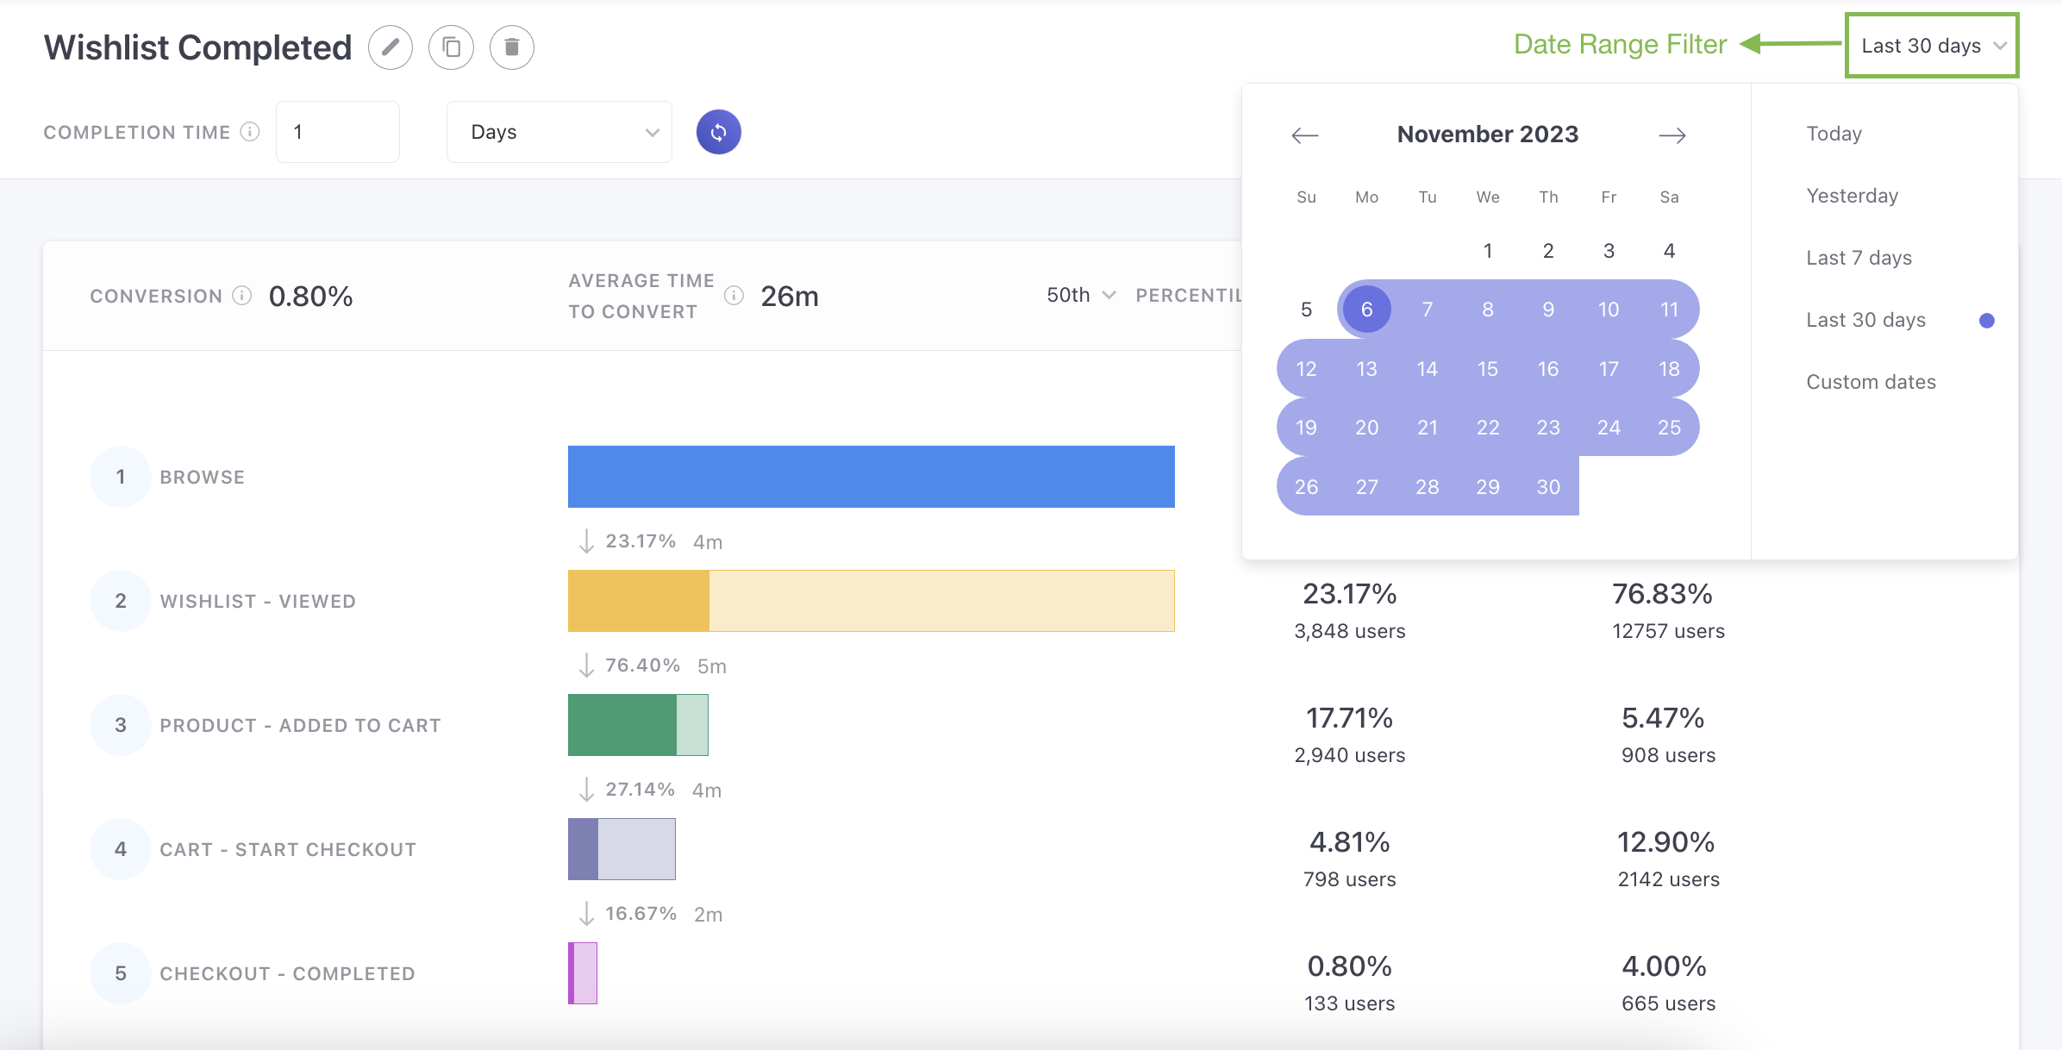The height and width of the screenshot is (1050, 2062).
Task: Pick November 25 in the calendar
Action: 1669,428
